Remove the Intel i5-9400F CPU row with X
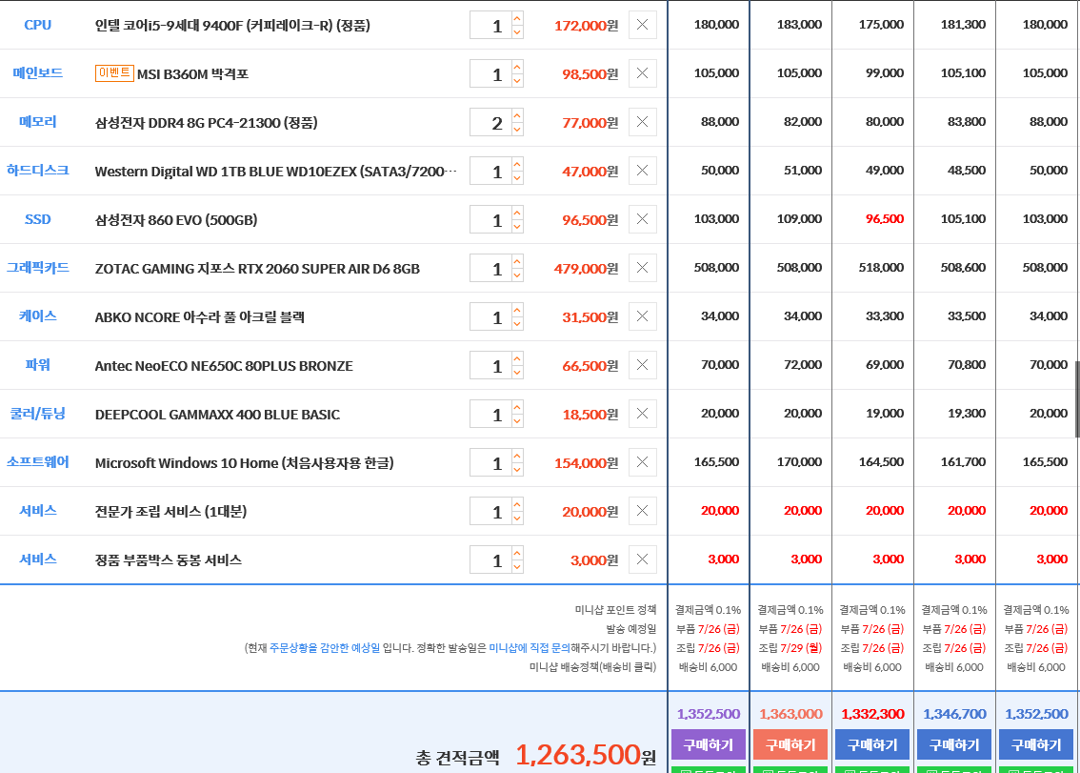This screenshot has height=773, width=1080. [x=642, y=25]
